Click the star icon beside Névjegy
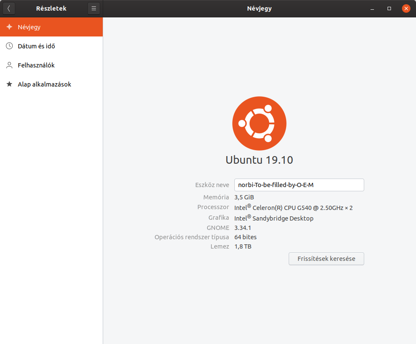Viewport: 416px width, 344px height. point(9,27)
